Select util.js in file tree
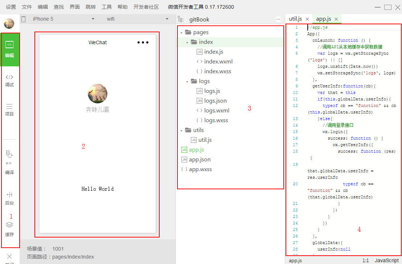402x264 pixels. (x=205, y=140)
